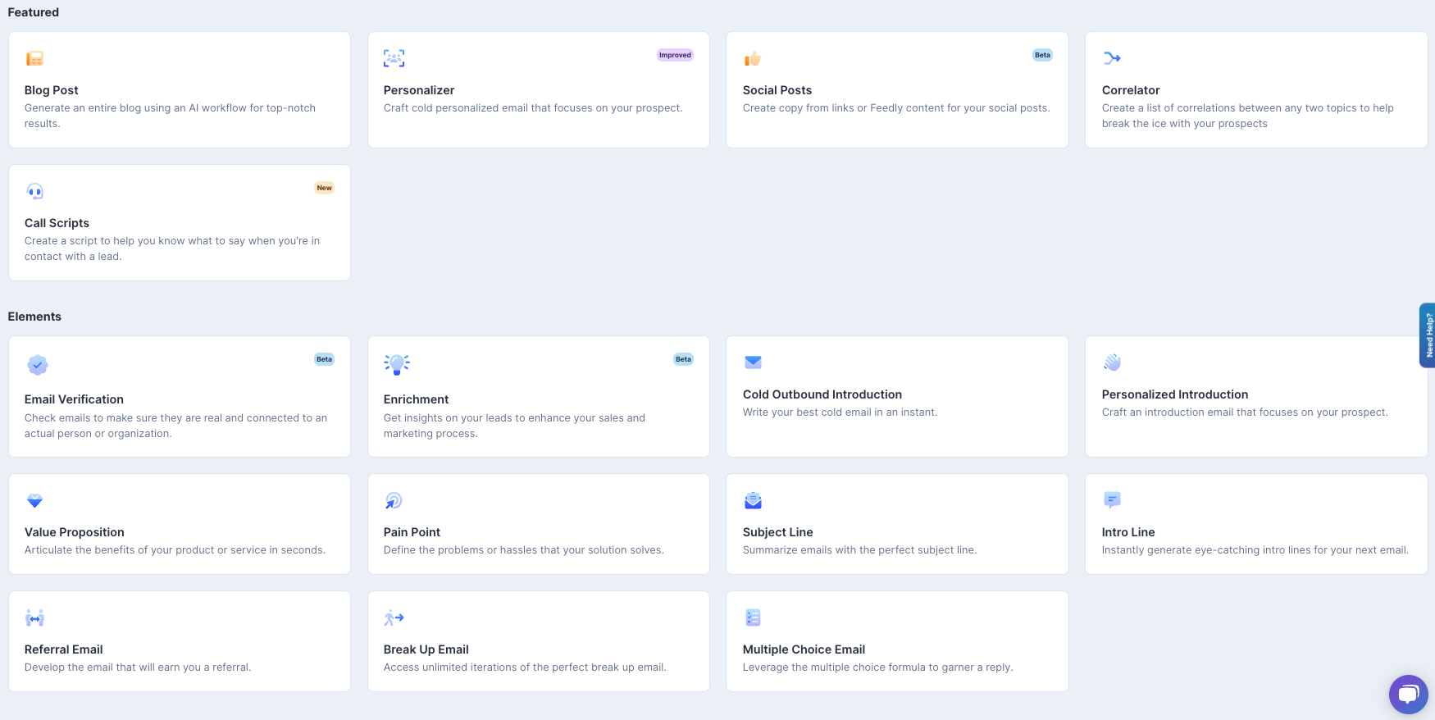1435x720 pixels.
Task: Click the Improved badge on Personalizer
Action: pyautogui.click(x=675, y=55)
